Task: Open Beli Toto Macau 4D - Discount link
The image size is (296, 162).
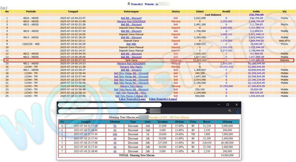Action: click(x=131, y=83)
